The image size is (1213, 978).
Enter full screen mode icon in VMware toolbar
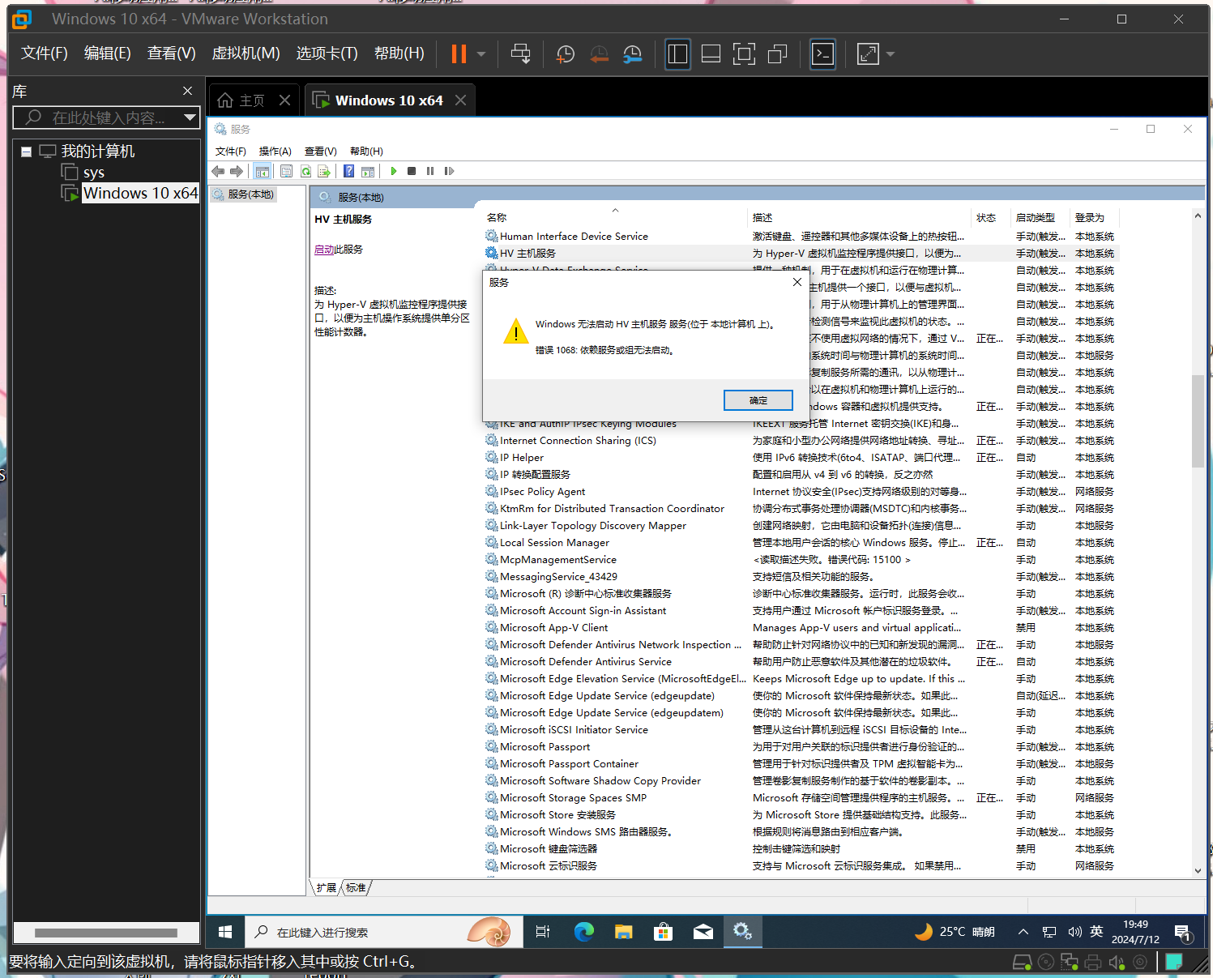coord(744,54)
